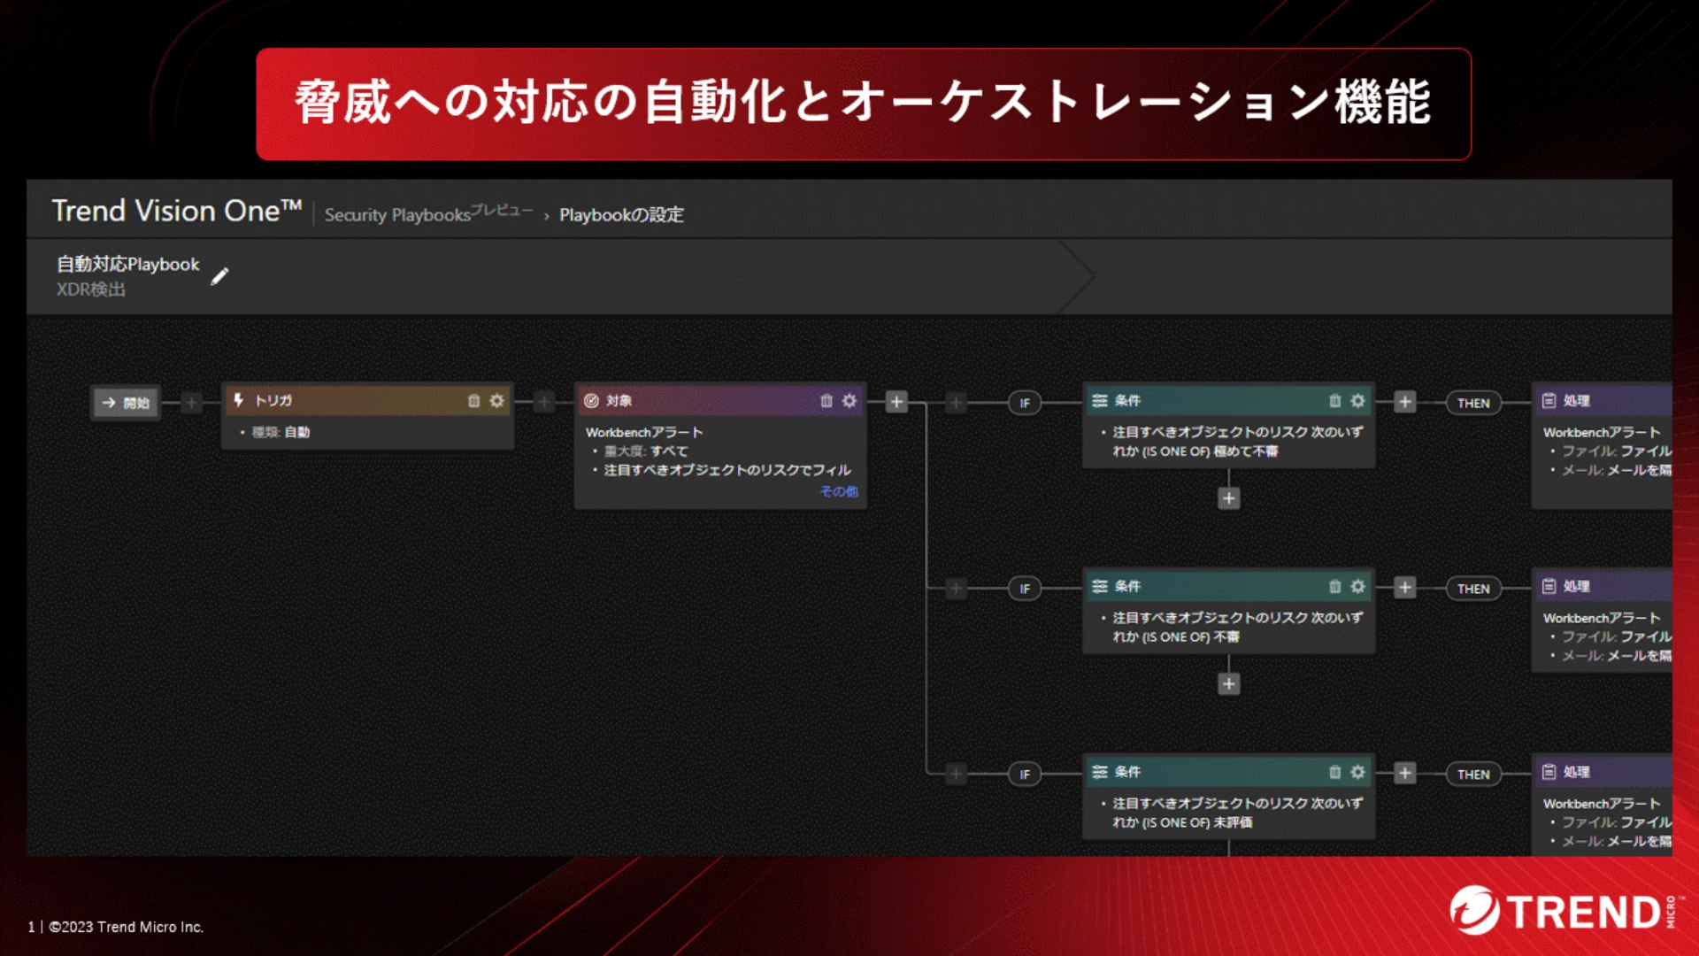Delete the 不審 condition node (middle row)

tap(1334, 587)
